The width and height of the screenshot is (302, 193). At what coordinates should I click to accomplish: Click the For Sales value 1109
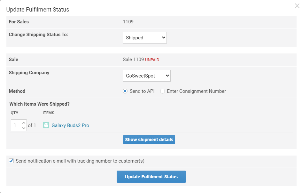128,22
